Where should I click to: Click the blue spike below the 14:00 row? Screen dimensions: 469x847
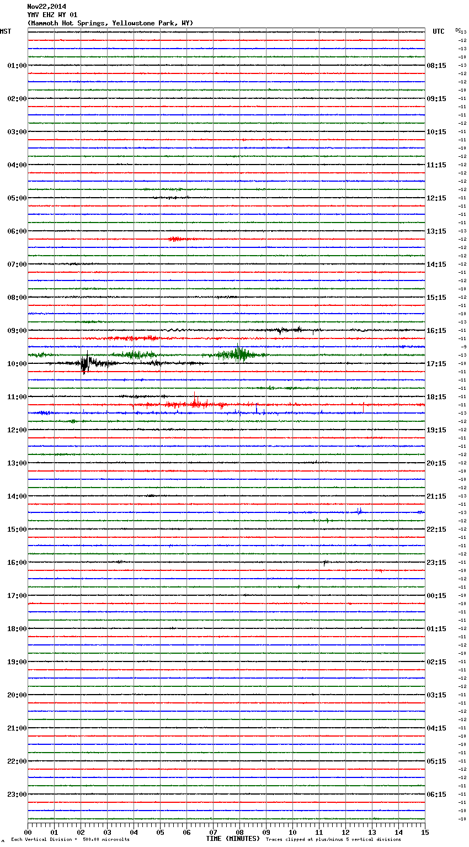pyautogui.click(x=359, y=511)
